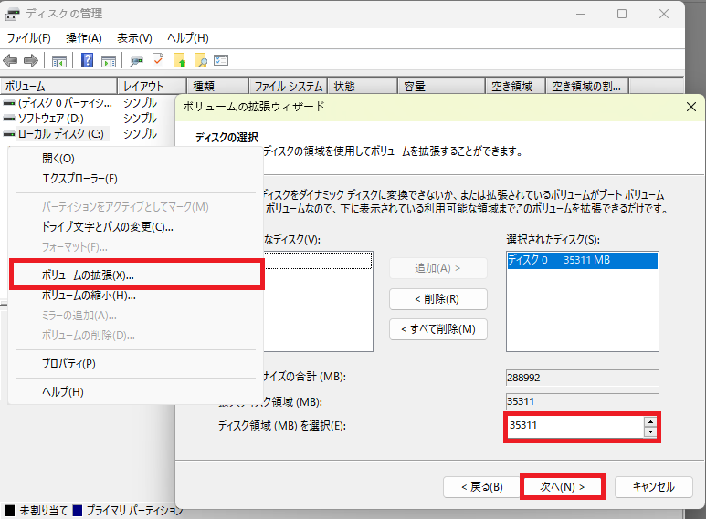The height and width of the screenshot is (519, 706).
Task: Click the ディスク領域 (MB) input field
Action: coord(575,425)
